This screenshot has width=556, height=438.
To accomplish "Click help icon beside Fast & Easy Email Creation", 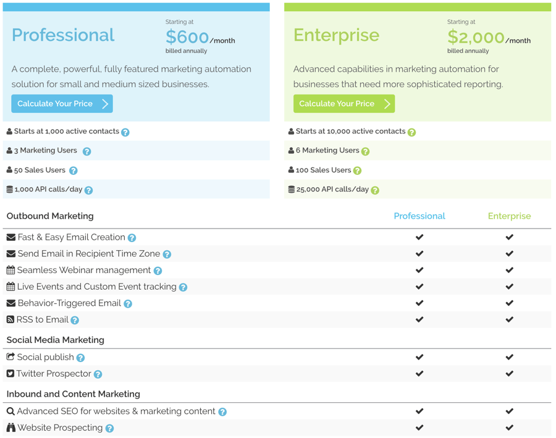I will pos(132,238).
